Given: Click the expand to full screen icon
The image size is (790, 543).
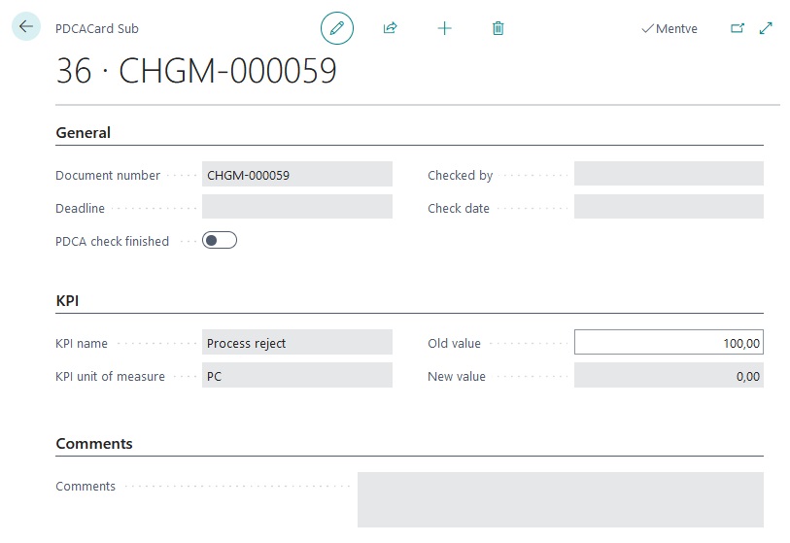Looking at the screenshot, I should pyautogui.click(x=766, y=28).
